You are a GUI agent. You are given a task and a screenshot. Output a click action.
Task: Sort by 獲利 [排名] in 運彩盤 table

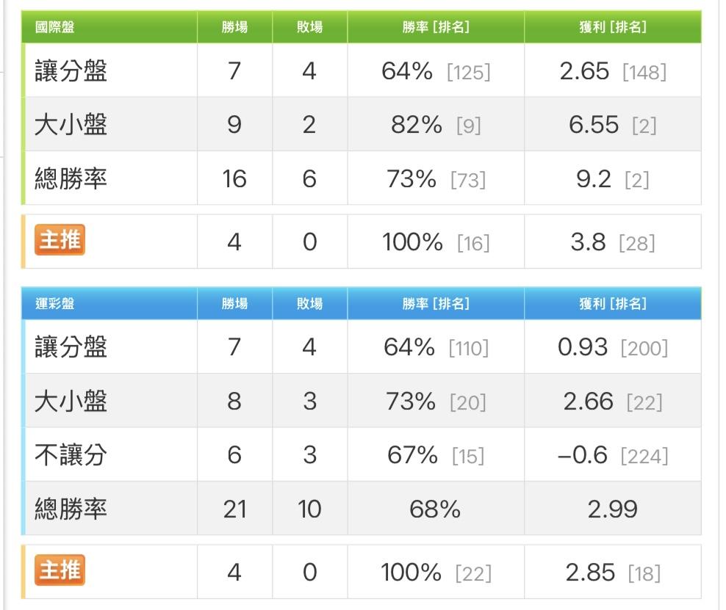613,304
